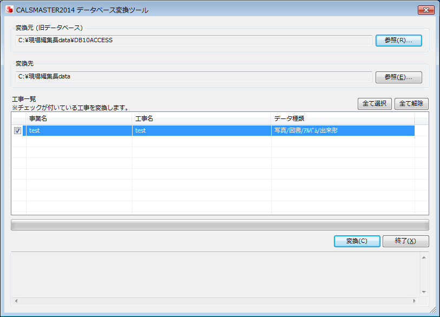Click the 工事名 column header
This screenshot has width=440, height=317.
tap(201, 118)
